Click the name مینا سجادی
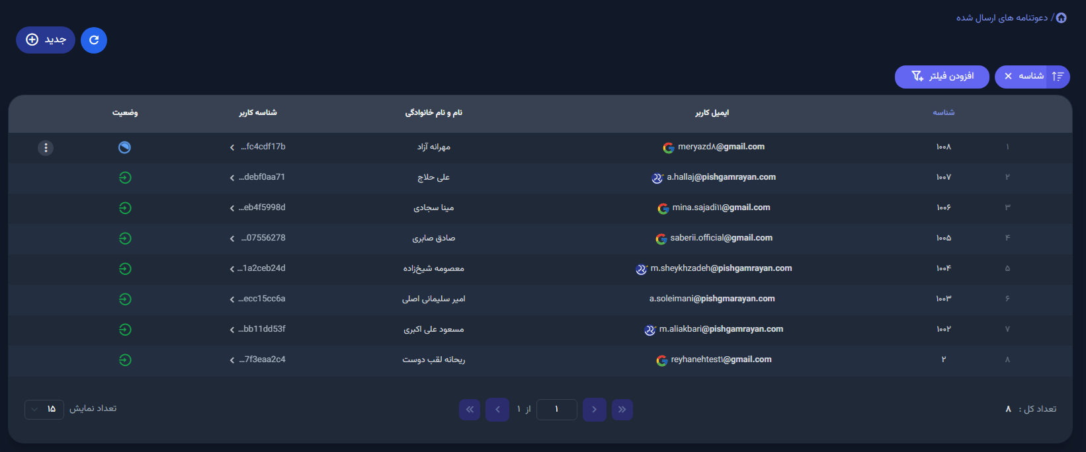 tap(434, 207)
